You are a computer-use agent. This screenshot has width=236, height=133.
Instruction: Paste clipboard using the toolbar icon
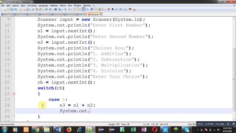tap(41, 9)
